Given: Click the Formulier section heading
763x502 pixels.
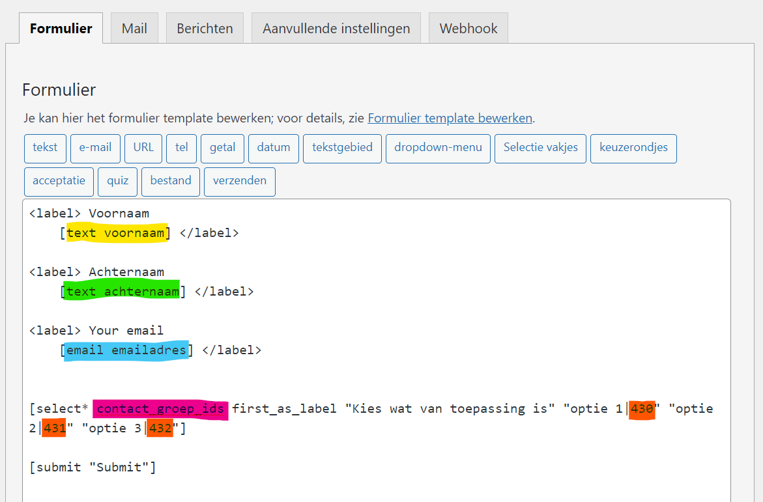Looking at the screenshot, I should [x=59, y=90].
